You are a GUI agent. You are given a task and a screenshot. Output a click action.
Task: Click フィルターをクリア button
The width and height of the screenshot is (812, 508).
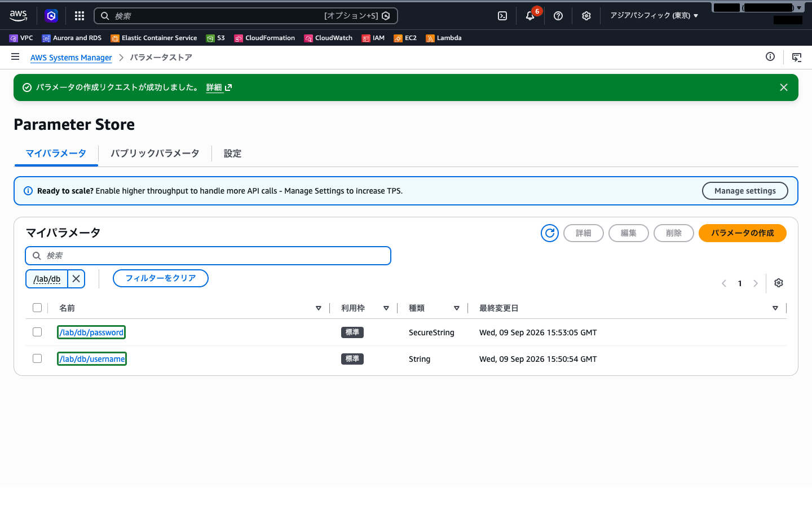(x=161, y=278)
